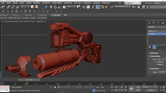This screenshot has width=166, height=93.
Task: Click the Steps value field
Action: (x=162, y=59)
